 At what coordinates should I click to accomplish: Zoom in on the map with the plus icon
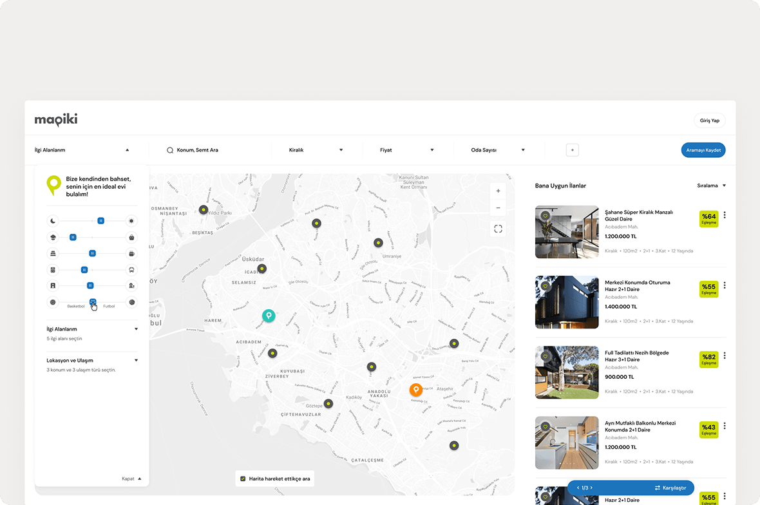498,191
